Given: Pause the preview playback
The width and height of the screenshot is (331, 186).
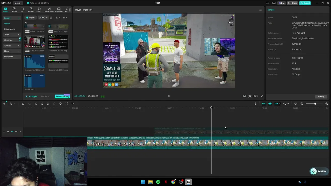Looking at the screenshot, I should [169, 96].
